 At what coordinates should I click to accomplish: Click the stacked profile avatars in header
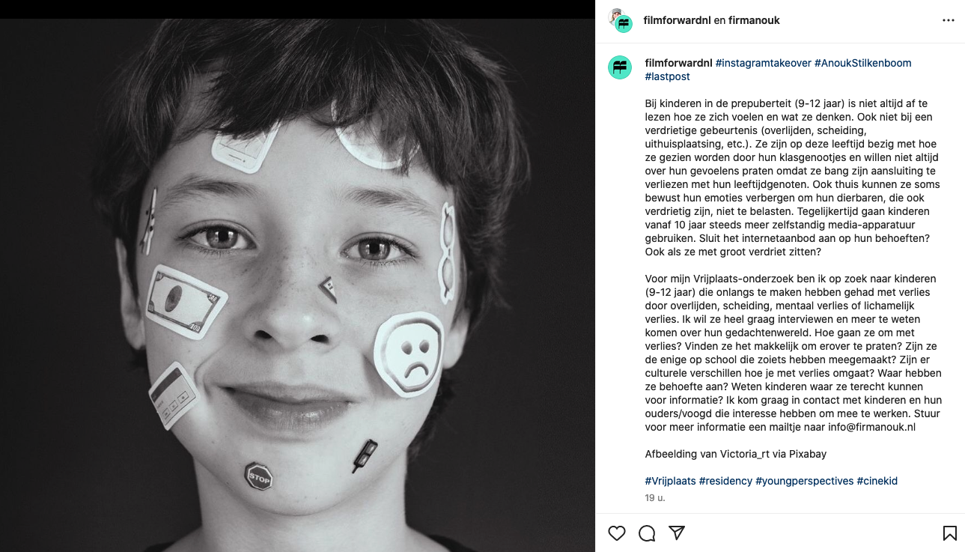620,21
